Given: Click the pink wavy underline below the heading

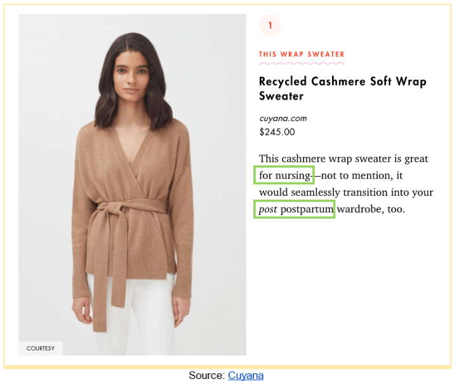Looking at the screenshot, I should pos(302,63).
